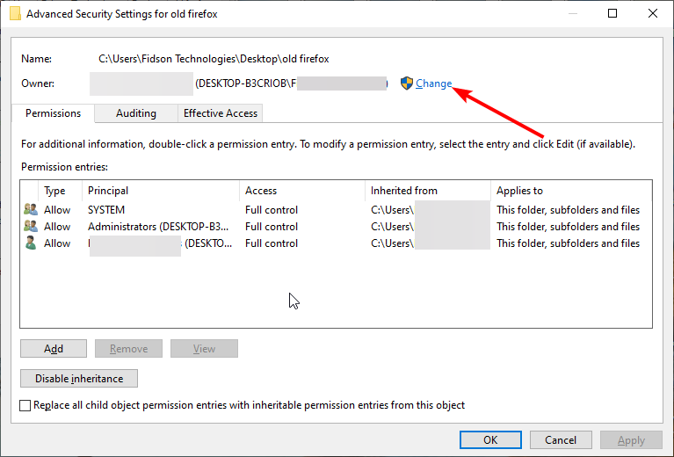Click the folder icon in the title bar
Viewport: 674px width, 457px height.
tap(15, 14)
